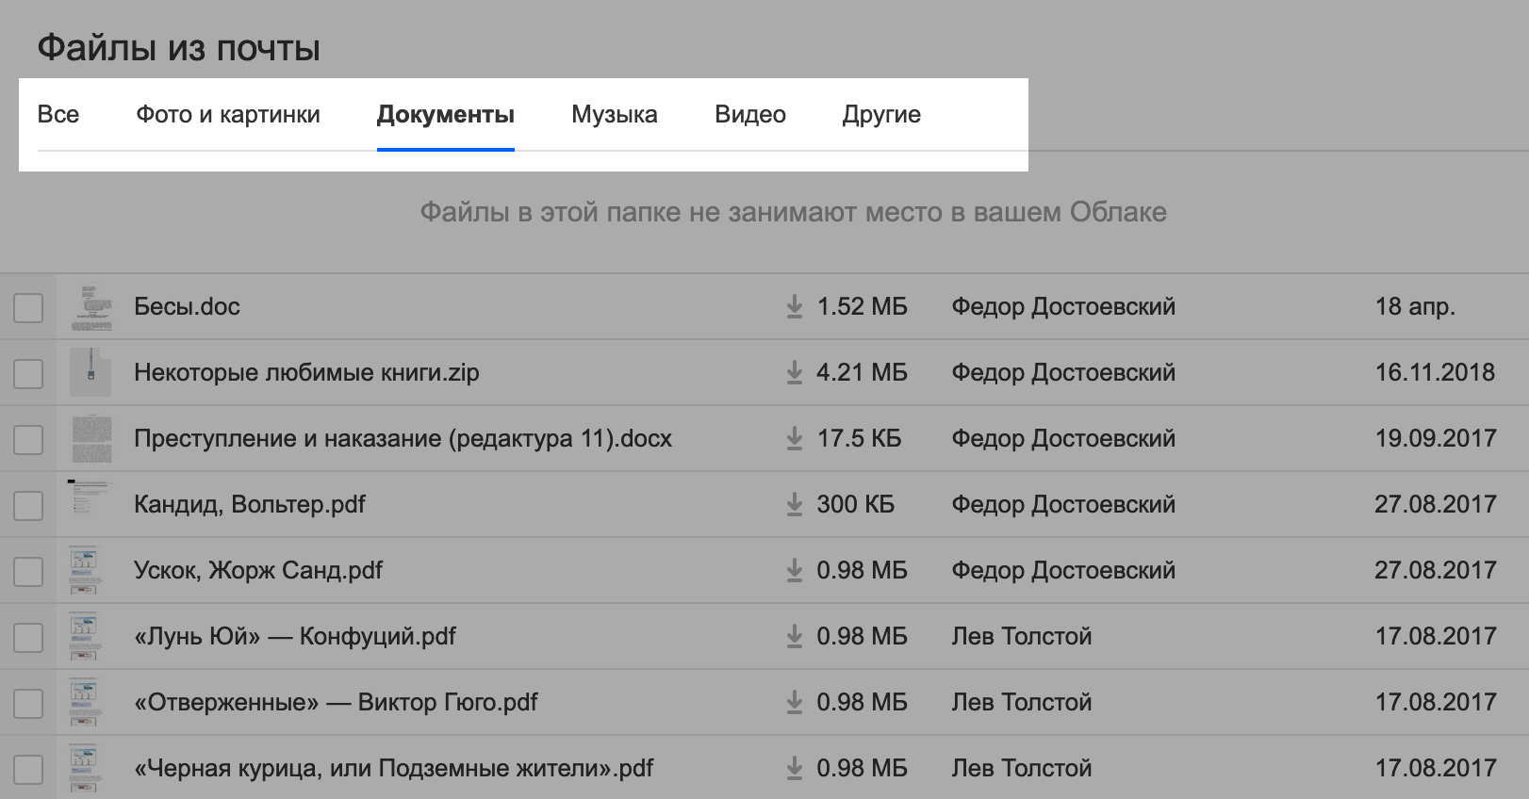This screenshot has height=799, width=1529.
Task: Click download icon for «Лунь Юй» — Конфуций.pdf
Action: pos(795,636)
